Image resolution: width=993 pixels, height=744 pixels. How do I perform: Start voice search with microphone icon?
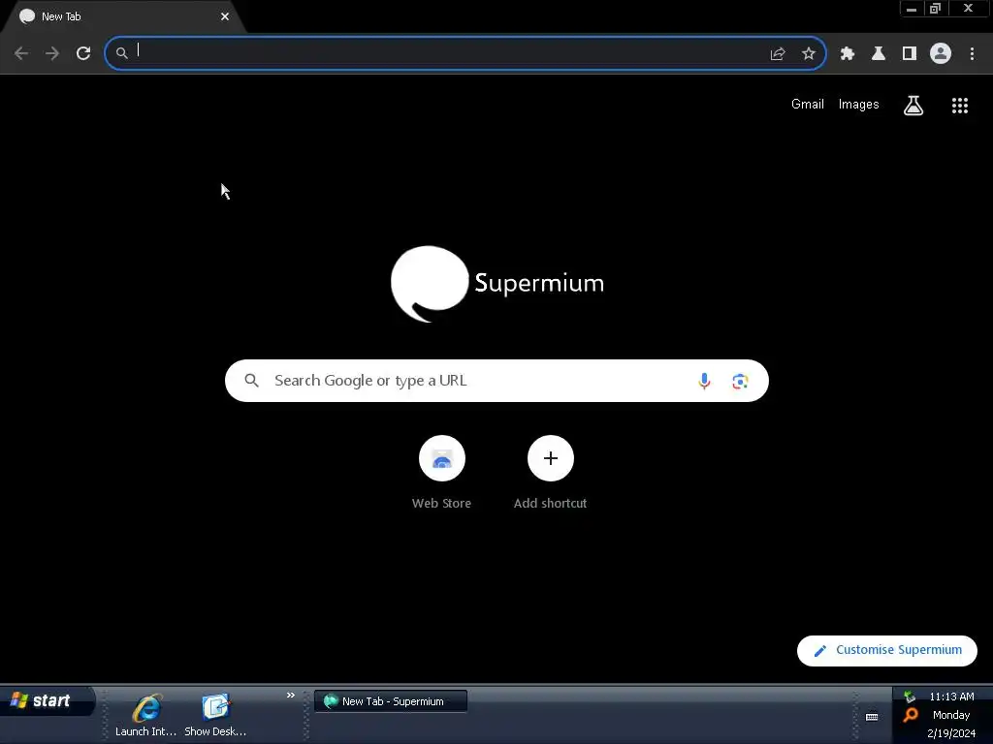(x=704, y=381)
